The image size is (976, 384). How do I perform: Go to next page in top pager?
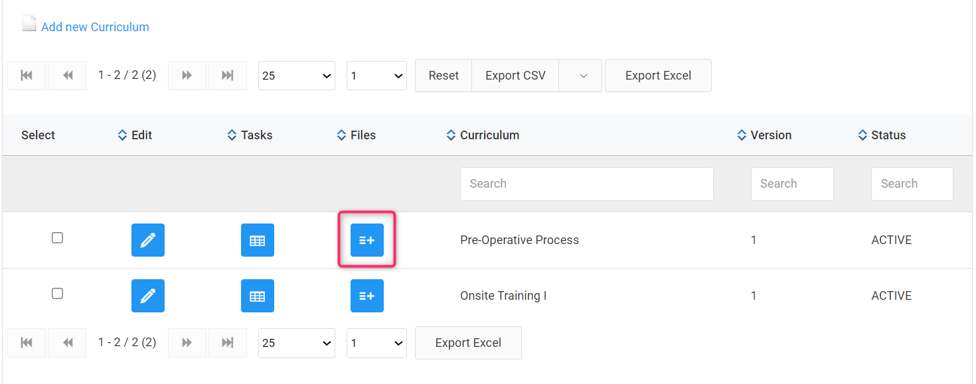[187, 76]
